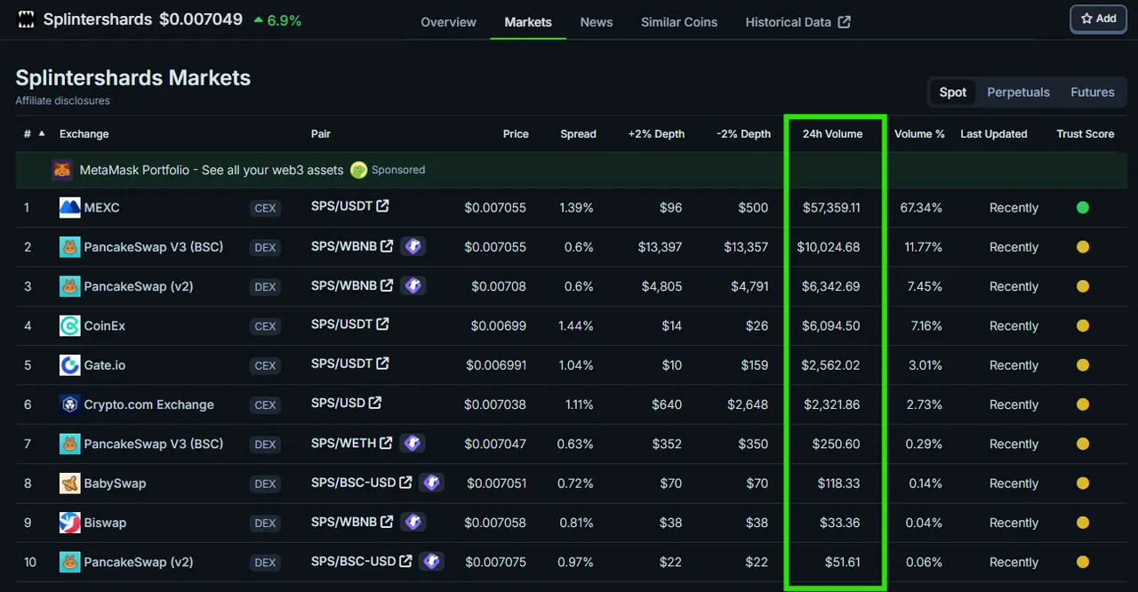1138x592 pixels.
Task: Sort by the # rank column arrow
Action: coord(41,133)
